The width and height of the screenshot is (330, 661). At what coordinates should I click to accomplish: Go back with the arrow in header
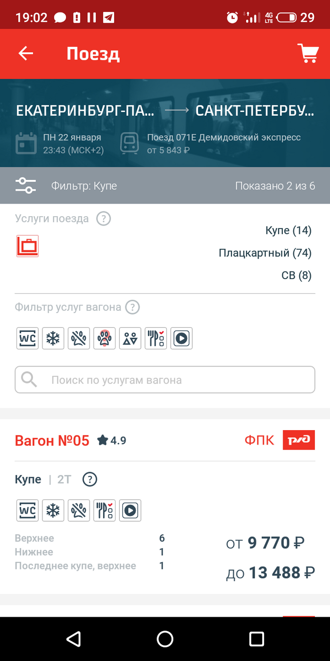click(26, 53)
